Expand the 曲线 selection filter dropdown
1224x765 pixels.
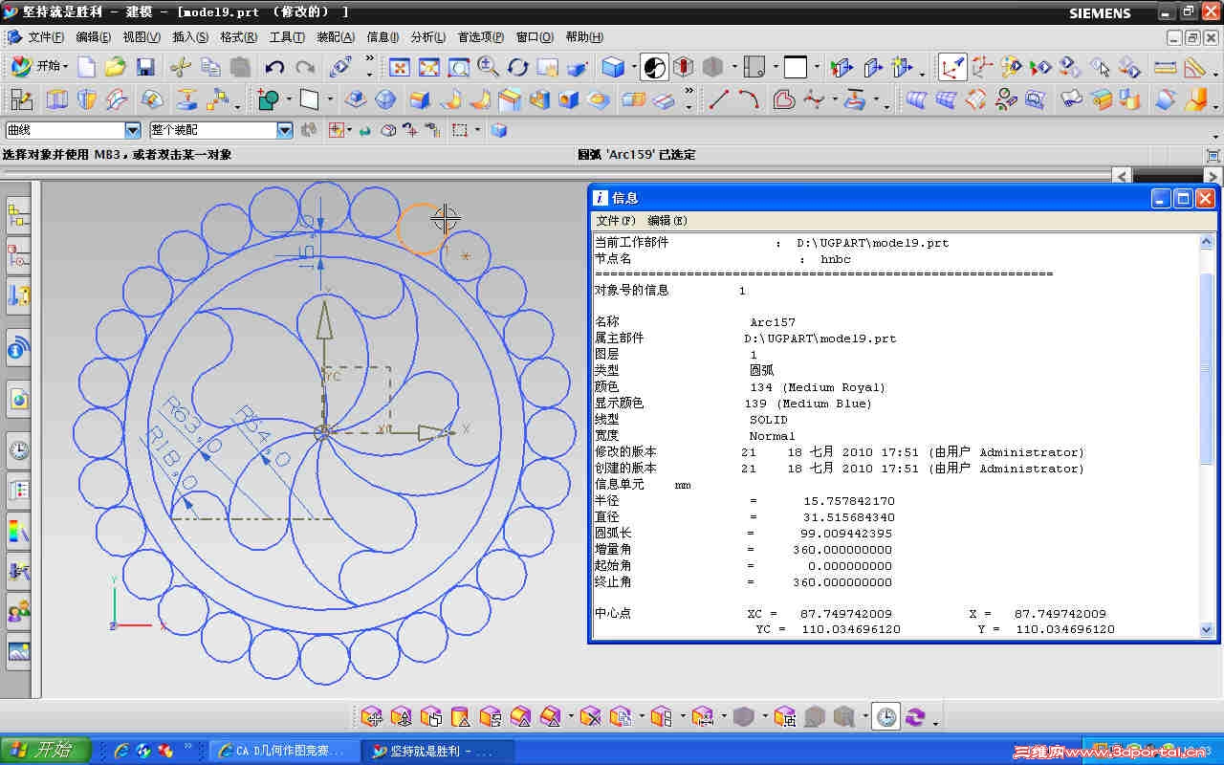(x=133, y=130)
